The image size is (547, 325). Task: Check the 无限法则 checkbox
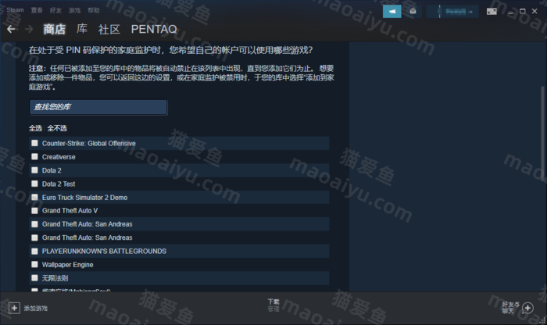pos(34,278)
